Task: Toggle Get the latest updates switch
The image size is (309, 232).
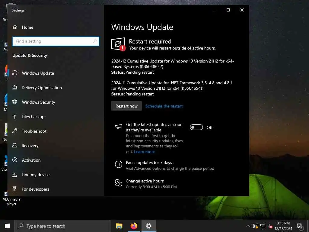Action: tap(196, 127)
